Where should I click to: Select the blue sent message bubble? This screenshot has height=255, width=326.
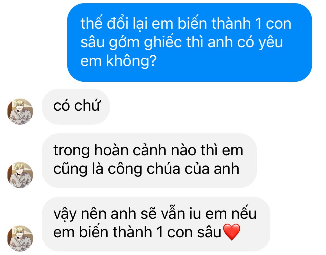(190, 42)
